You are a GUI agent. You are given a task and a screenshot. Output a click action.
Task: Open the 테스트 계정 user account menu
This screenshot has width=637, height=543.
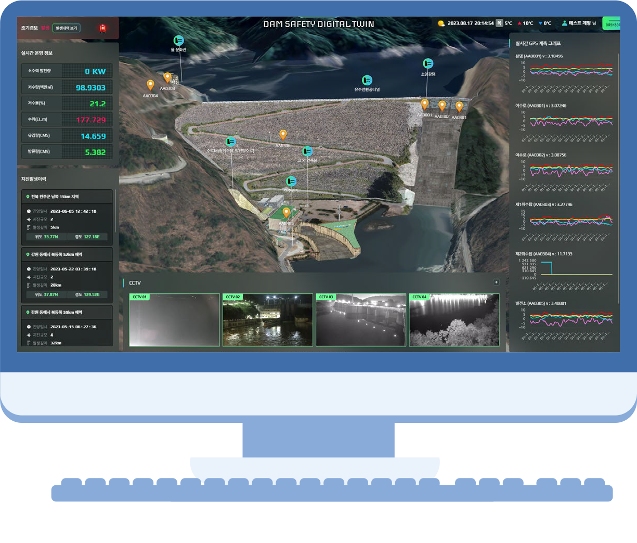pos(578,23)
